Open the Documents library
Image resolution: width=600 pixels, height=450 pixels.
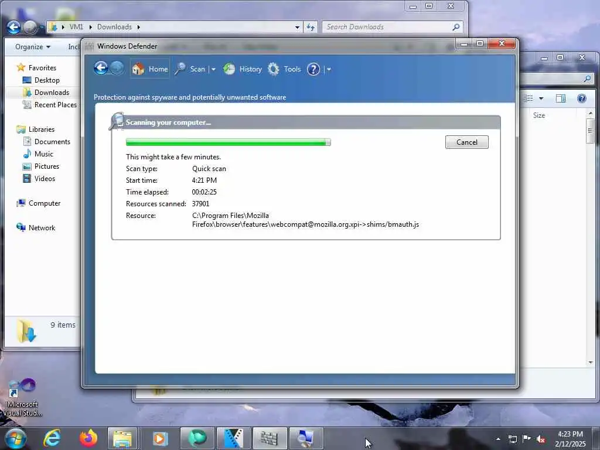(x=52, y=142)
